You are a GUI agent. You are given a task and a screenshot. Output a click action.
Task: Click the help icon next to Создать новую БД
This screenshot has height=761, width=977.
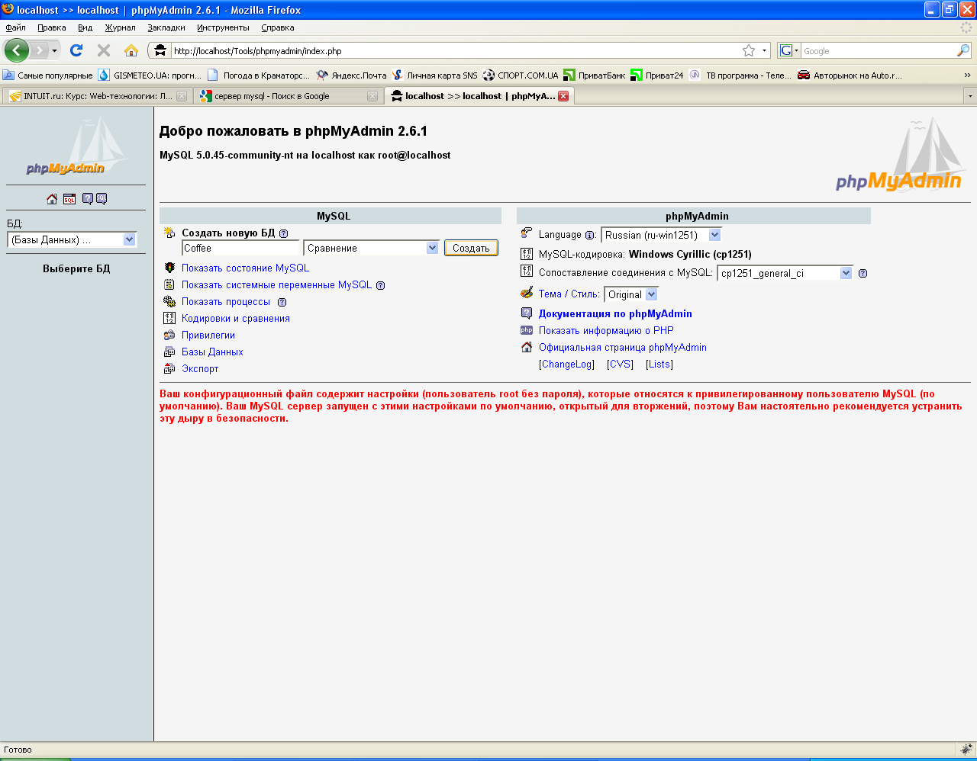click(x=283, y=234)
